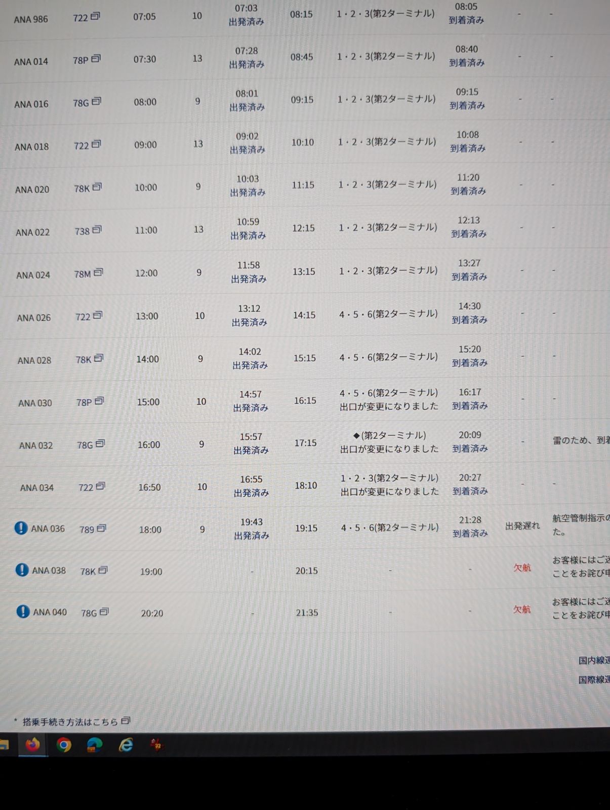Click scheduled arrival 20:15 for ANA 038

coord(307,571)
